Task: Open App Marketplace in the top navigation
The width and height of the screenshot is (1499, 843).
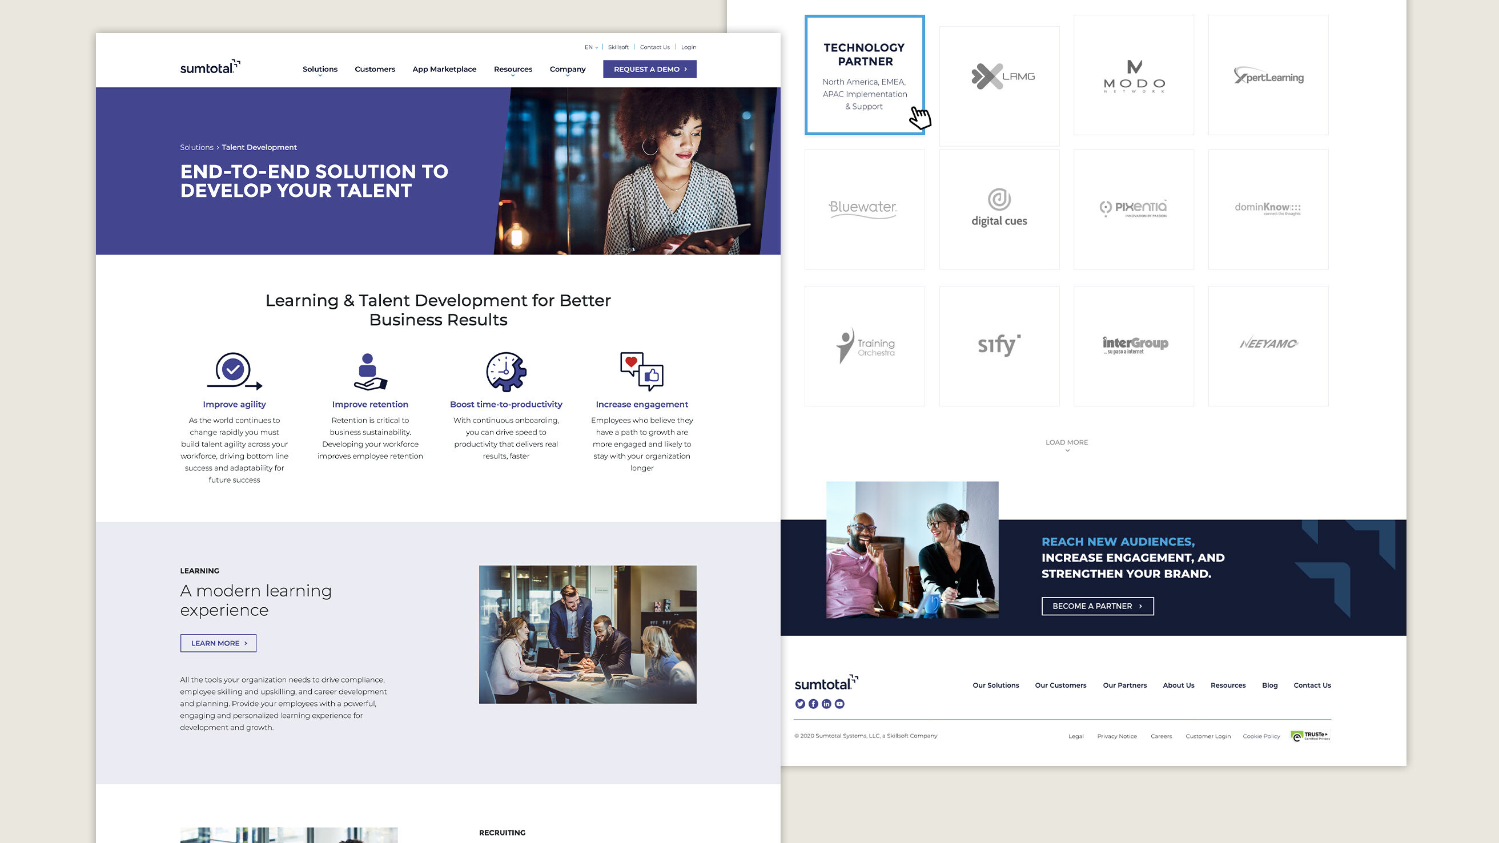Action: (x=444, y=69)
